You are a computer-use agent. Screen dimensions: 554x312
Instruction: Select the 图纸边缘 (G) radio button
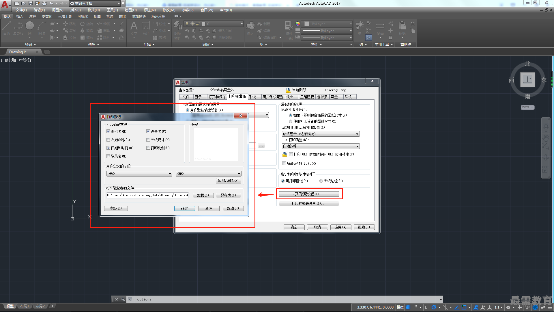(321, 181)
